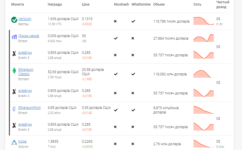Open the Ethereum Classic link
Screen dimensions: 242x150
click(26, 72)
